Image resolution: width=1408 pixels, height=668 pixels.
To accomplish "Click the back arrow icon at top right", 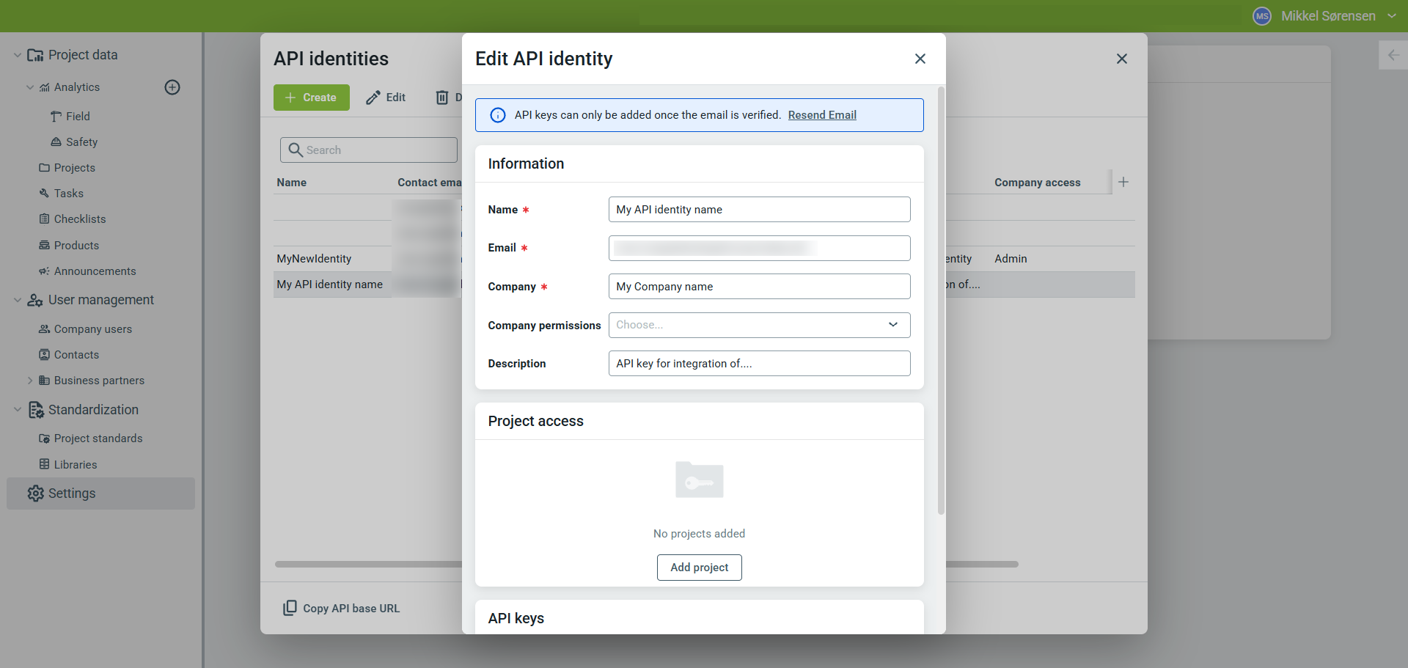I will 1393,55.
